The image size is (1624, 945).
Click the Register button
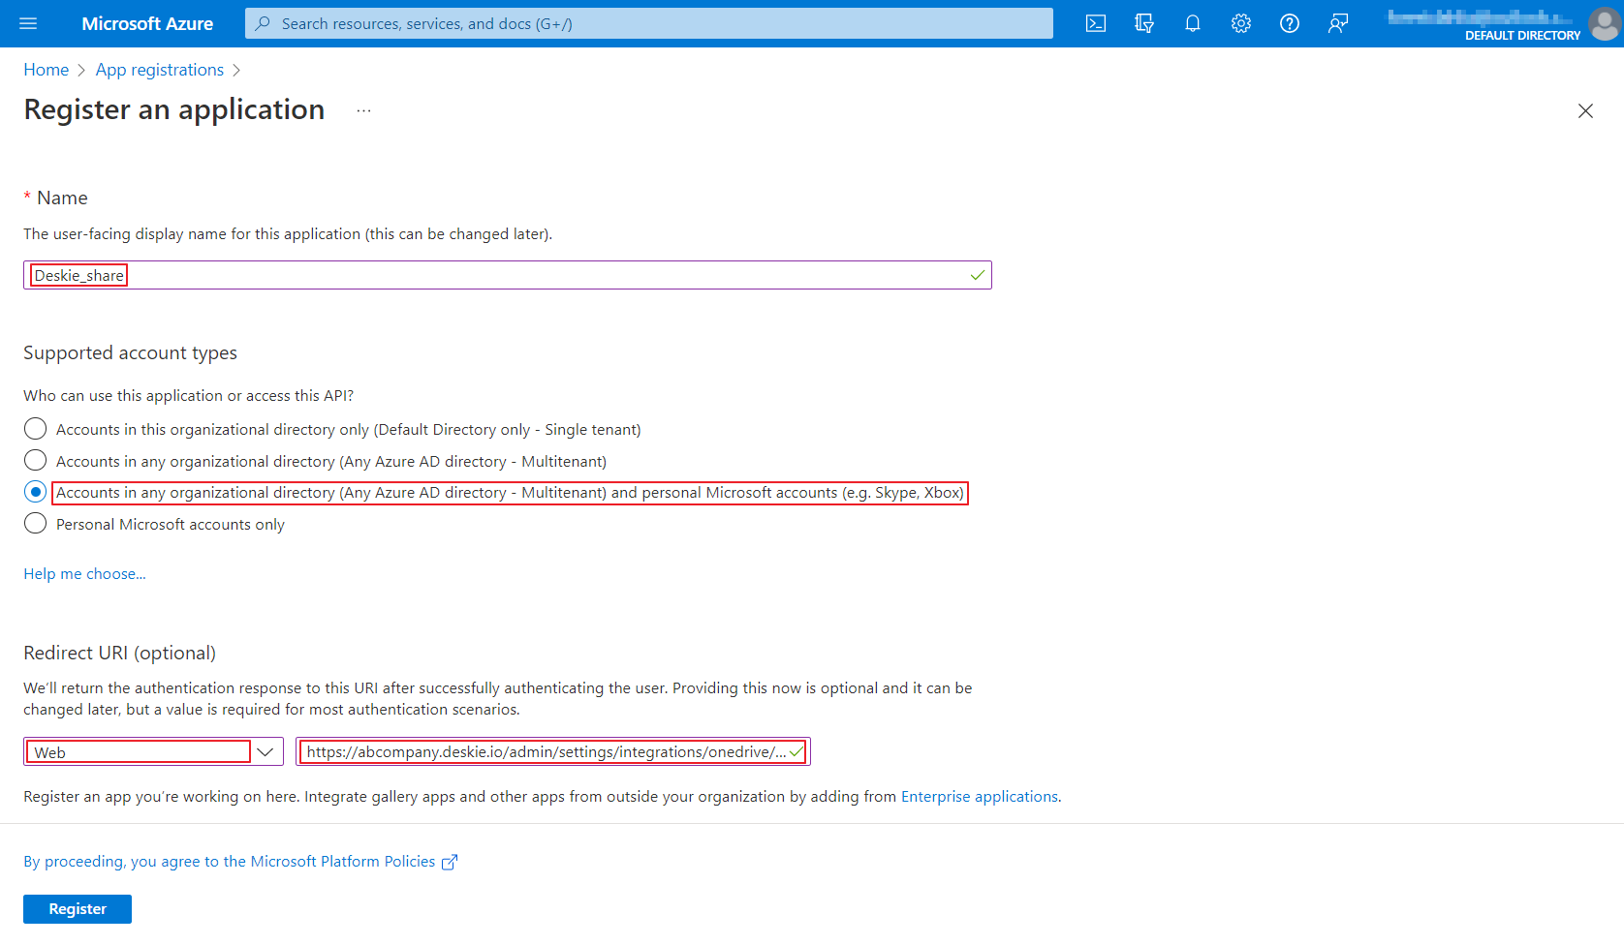click(x=78, y=909)
